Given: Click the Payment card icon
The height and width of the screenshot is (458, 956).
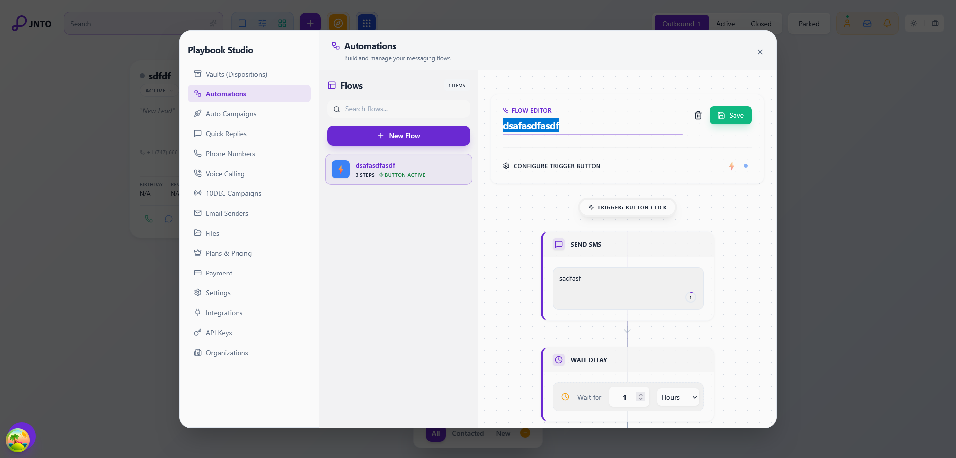Looking at the screenshot, I should click(198, 273).
